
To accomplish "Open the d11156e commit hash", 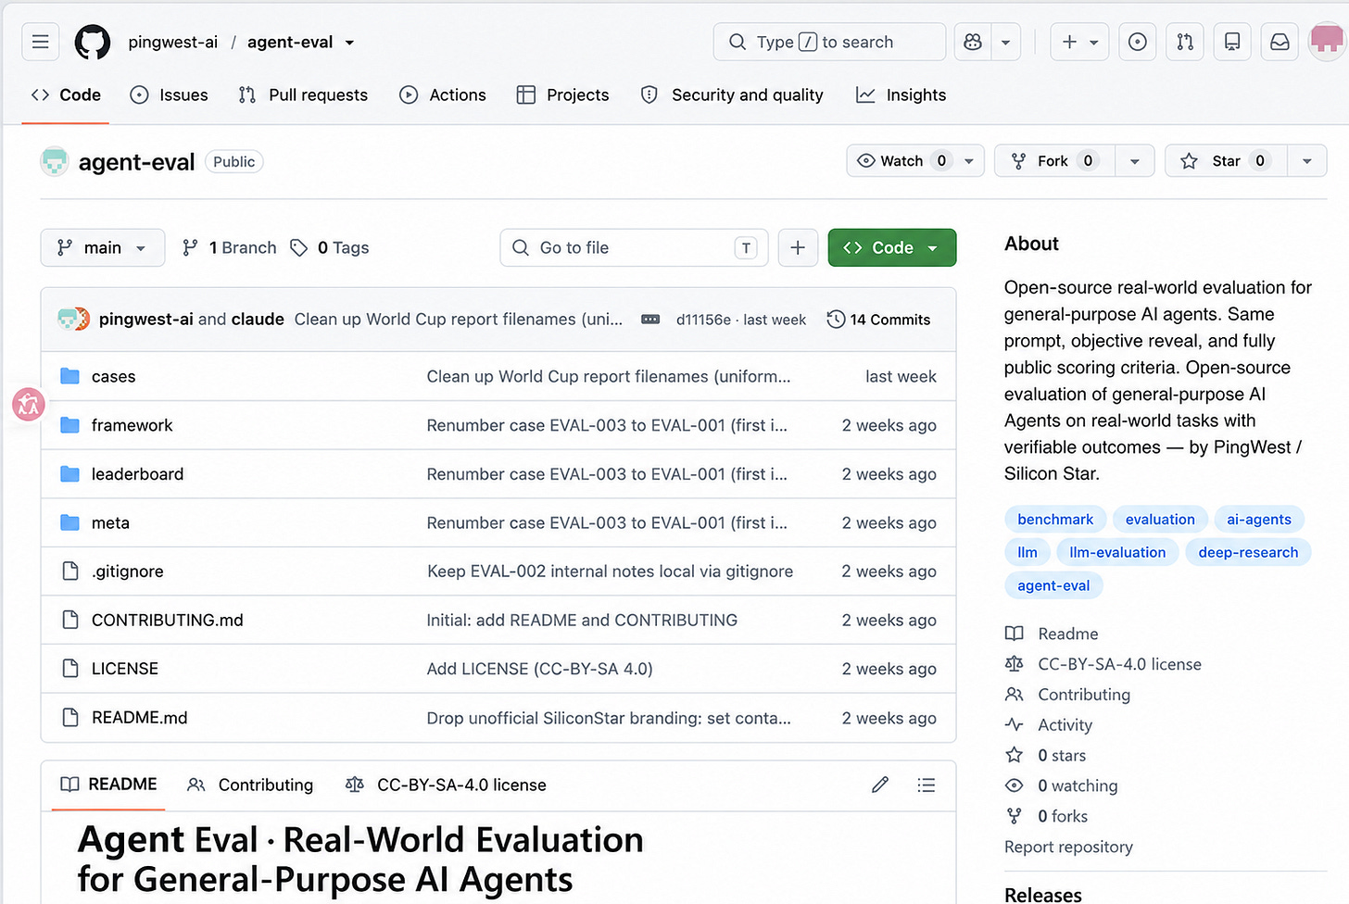I will tap(703, 320).
